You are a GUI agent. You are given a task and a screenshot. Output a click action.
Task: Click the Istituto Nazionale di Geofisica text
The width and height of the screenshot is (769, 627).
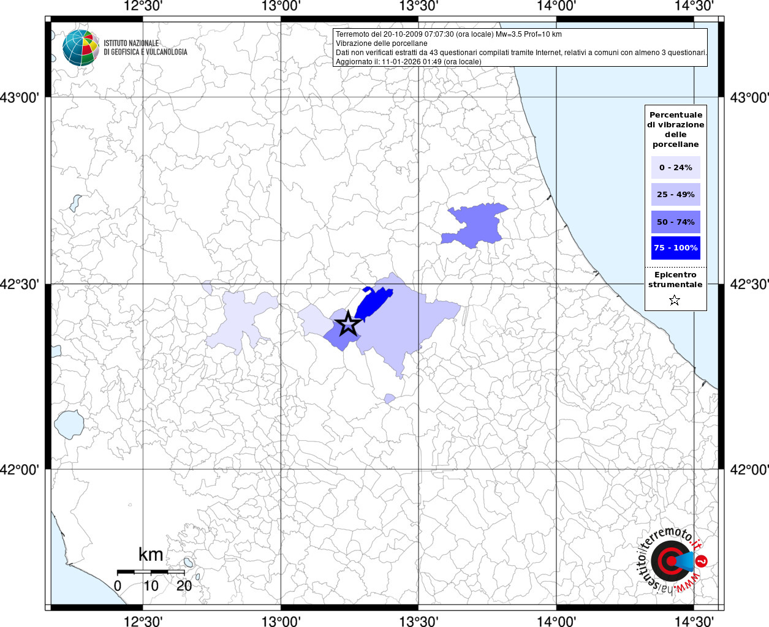[145, 48]
